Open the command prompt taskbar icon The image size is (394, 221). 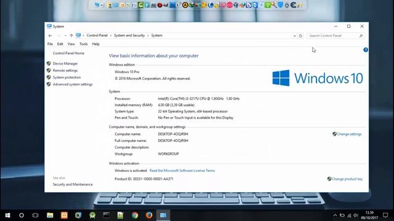pyautogui.click(x=107, y=215)
